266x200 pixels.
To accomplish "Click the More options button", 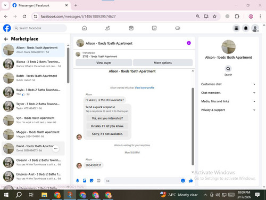I will [163, 63].
